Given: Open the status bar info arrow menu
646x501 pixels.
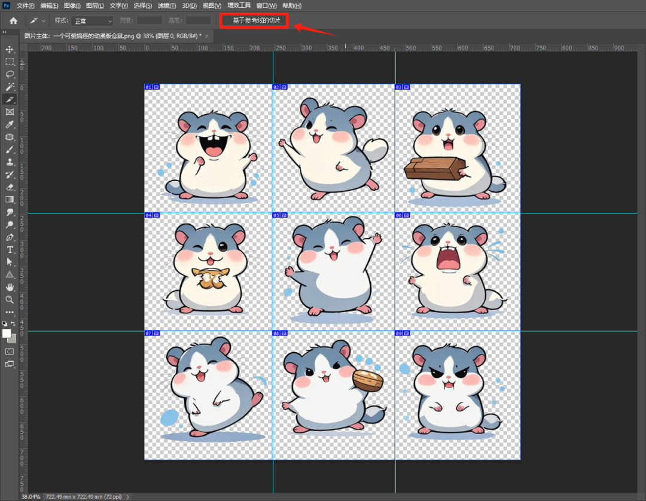Looking at the screenshot, I should pos(127,497).
